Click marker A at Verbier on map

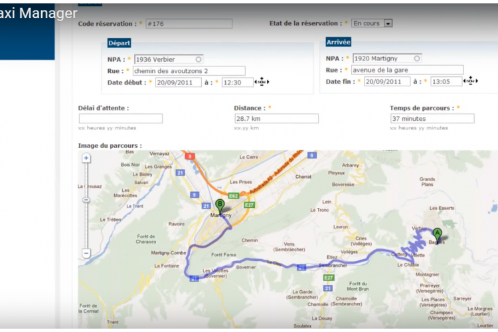point(438,236)
